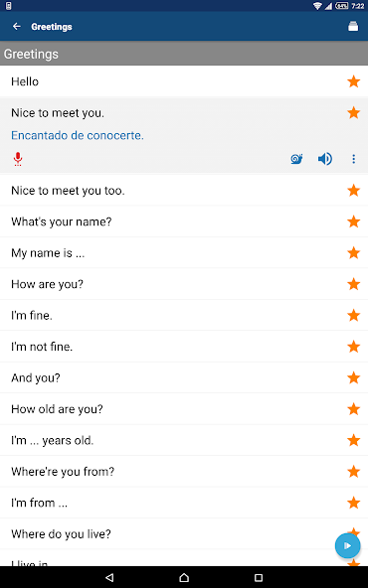Play slow audio with the snail icon
The width and height of the screenshot is (368, 588).
click(296, 159)
